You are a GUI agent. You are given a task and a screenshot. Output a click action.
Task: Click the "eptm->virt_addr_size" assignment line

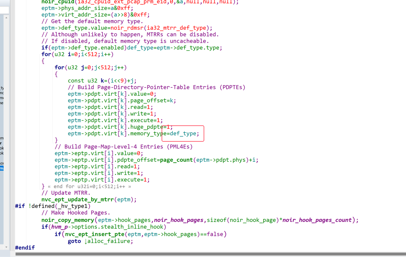coord(96,15)
